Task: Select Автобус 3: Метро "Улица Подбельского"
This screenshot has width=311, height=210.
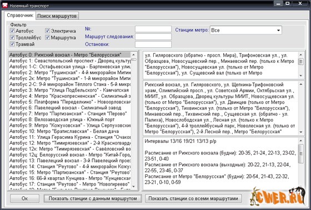Action: point(70,90)
